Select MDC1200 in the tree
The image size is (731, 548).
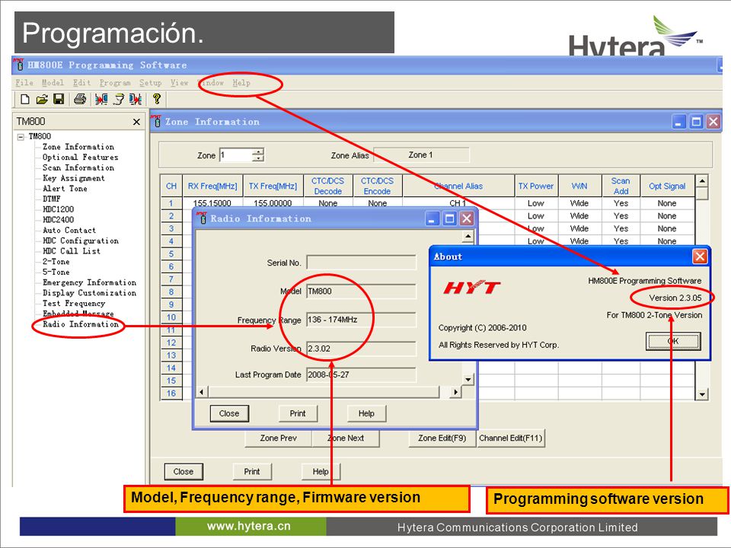pyautogui.click(x=59, y=209)
